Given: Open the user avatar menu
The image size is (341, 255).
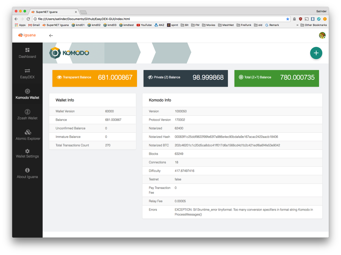Looking at the screenshot, I should click(322, 35).
